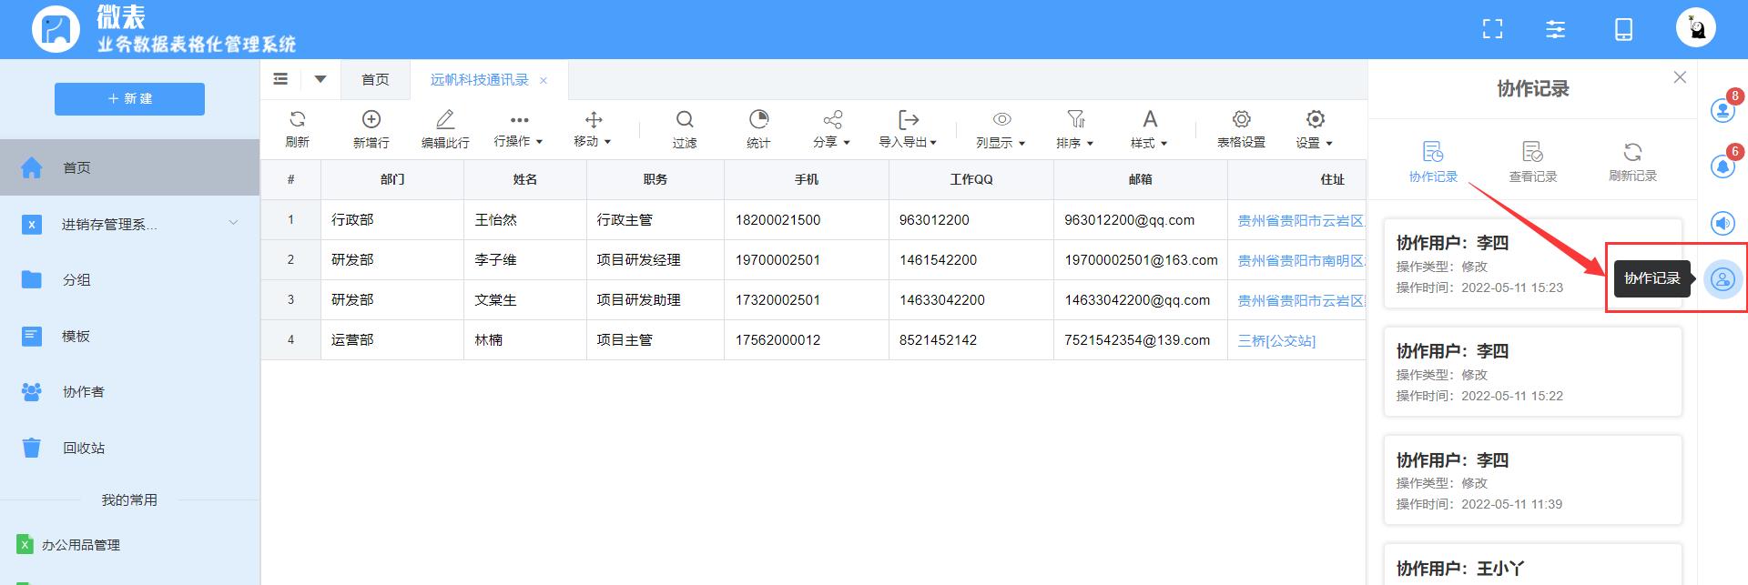Click the 编辑此行 pencil icon
Screen dimensions: 1748x585
point(445,119)
